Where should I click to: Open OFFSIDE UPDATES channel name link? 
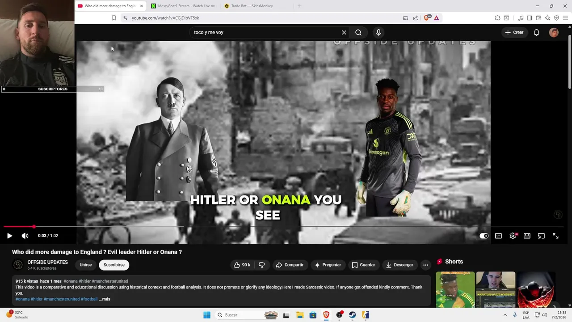[48, 262]
